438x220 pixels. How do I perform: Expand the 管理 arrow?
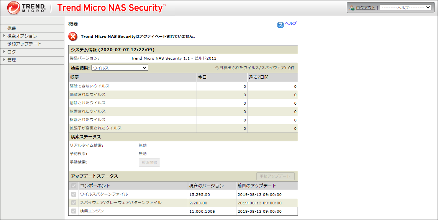tap(4, 60)
